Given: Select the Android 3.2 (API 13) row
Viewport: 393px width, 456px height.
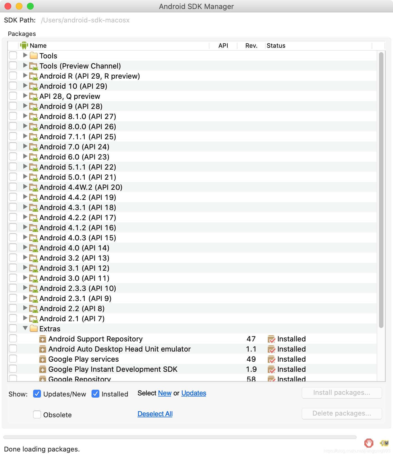Looking at the screenshot, I should pos(193,258).
